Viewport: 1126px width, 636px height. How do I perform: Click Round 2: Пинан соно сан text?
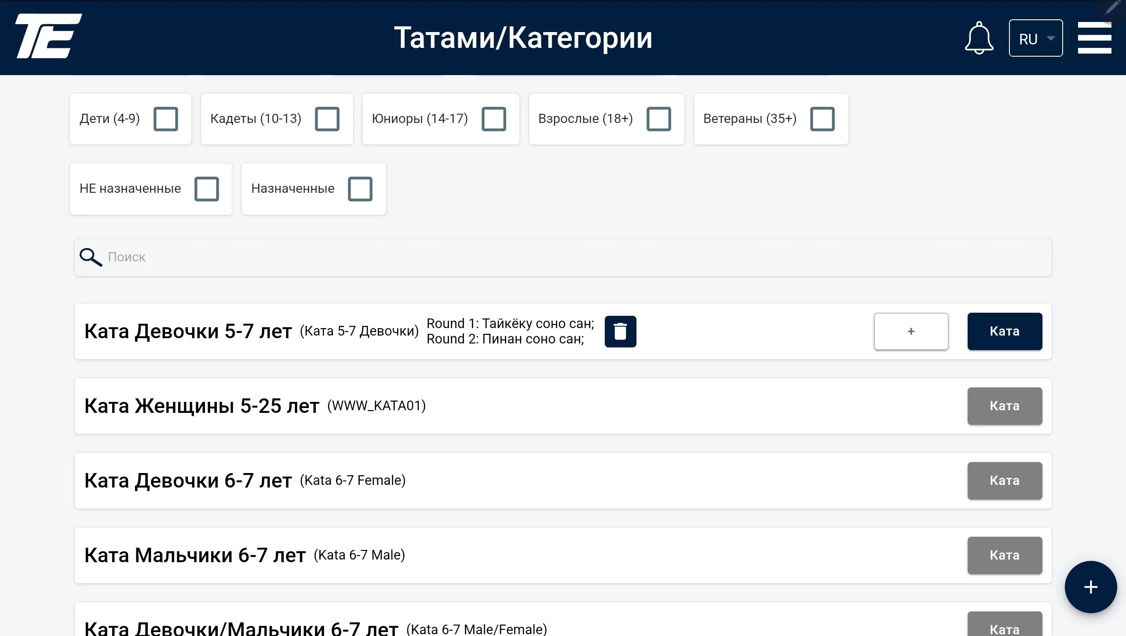click(505, 339)
